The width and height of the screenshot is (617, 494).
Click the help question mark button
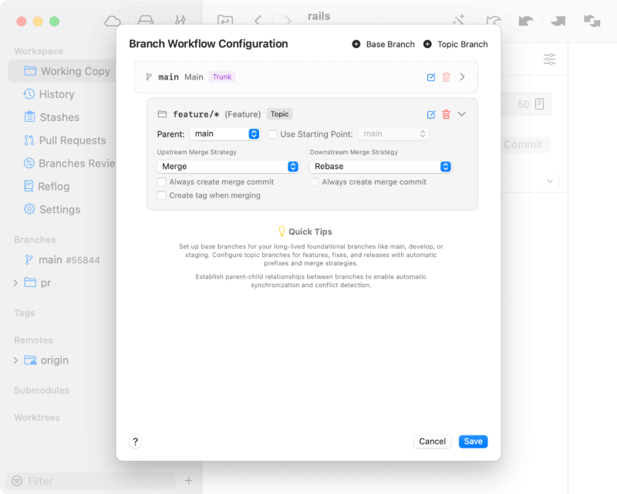click(x=135, y=442)
